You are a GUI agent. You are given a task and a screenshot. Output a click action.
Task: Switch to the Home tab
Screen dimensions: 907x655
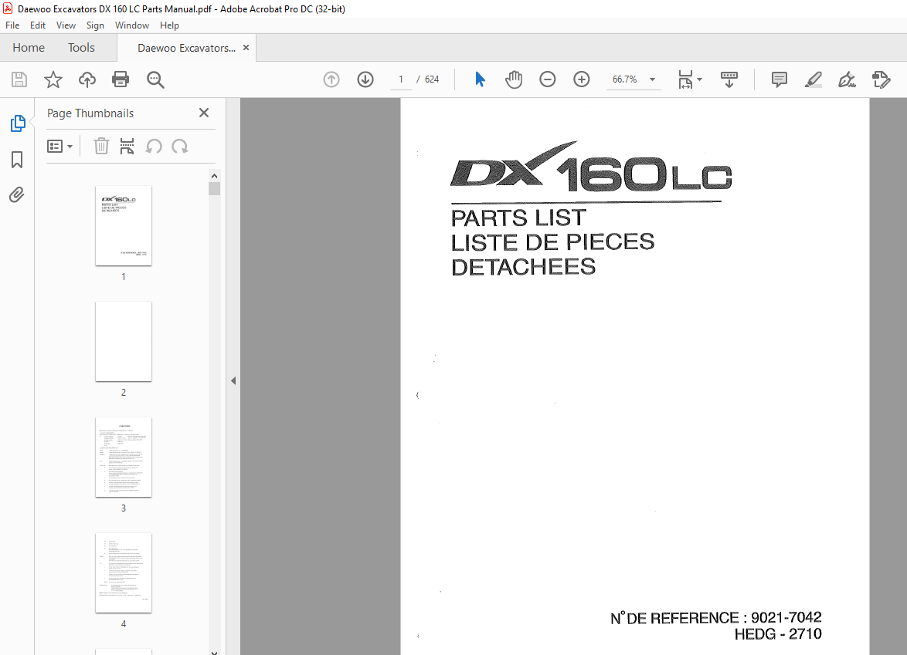[x=29, y=48]
